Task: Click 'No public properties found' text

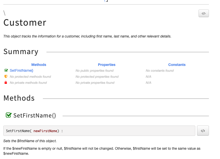Action: [94, 71]
